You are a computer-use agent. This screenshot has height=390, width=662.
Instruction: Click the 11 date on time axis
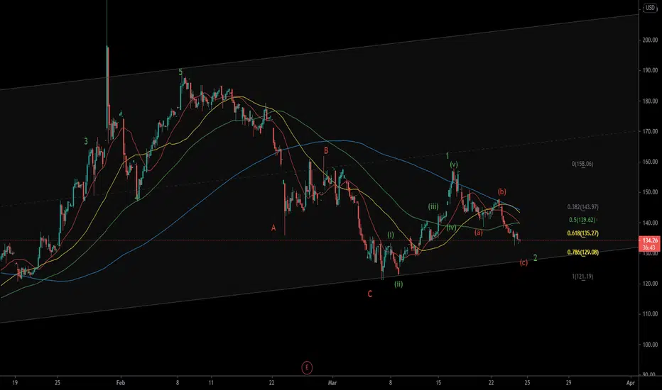click(211, 383)
